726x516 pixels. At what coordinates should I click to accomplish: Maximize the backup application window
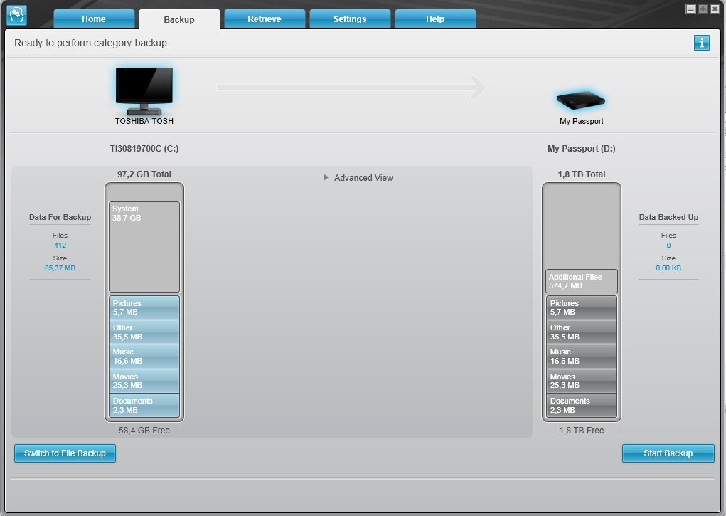[703, 9]
